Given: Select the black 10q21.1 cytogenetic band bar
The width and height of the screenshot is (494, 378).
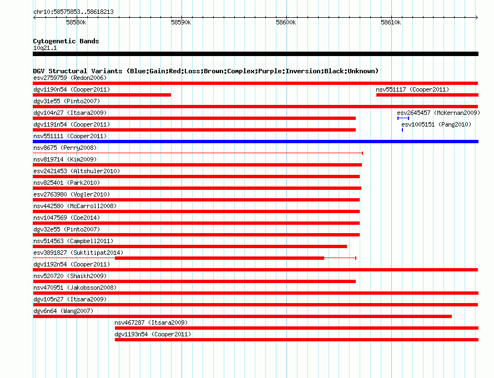Looking at the screenshot, I should pyautogui.click(x=255, y=54).
